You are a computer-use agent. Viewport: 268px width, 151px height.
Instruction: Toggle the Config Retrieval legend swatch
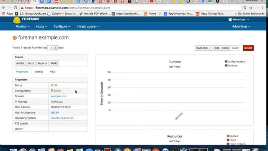pos(226,62)
